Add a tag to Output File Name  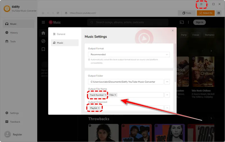pyautogui.click(x=167, y=95)
